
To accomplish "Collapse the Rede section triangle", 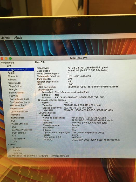I will (9, 145).
